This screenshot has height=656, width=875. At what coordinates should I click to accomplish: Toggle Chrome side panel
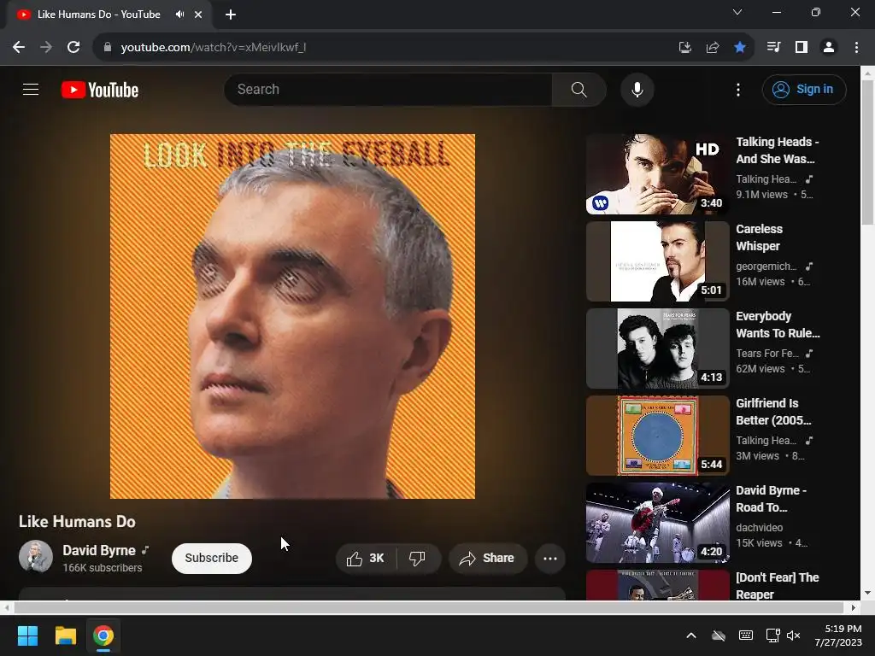[802, 48]
